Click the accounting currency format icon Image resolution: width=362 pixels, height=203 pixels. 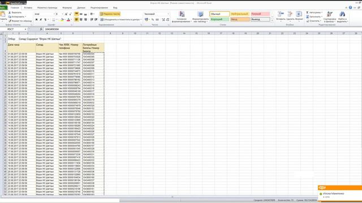click(x=146, y=20)
